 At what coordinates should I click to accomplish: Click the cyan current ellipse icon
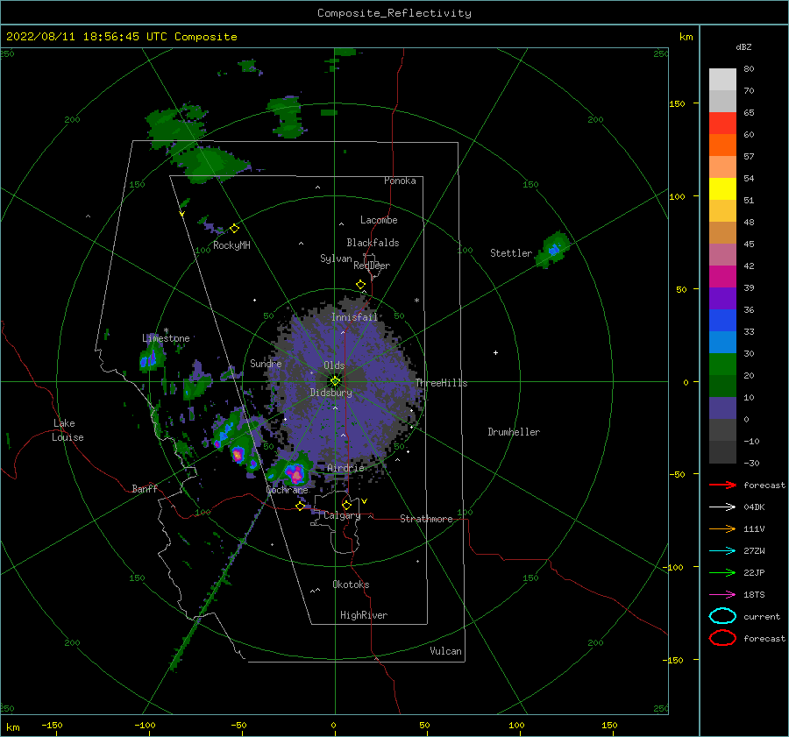[722, 616]
